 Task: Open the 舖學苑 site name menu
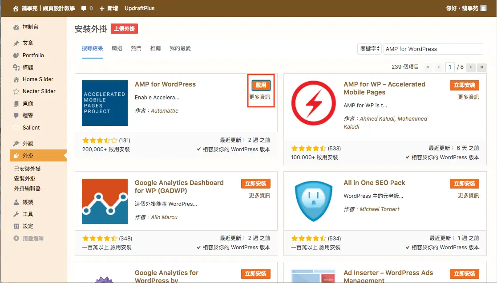44,8
